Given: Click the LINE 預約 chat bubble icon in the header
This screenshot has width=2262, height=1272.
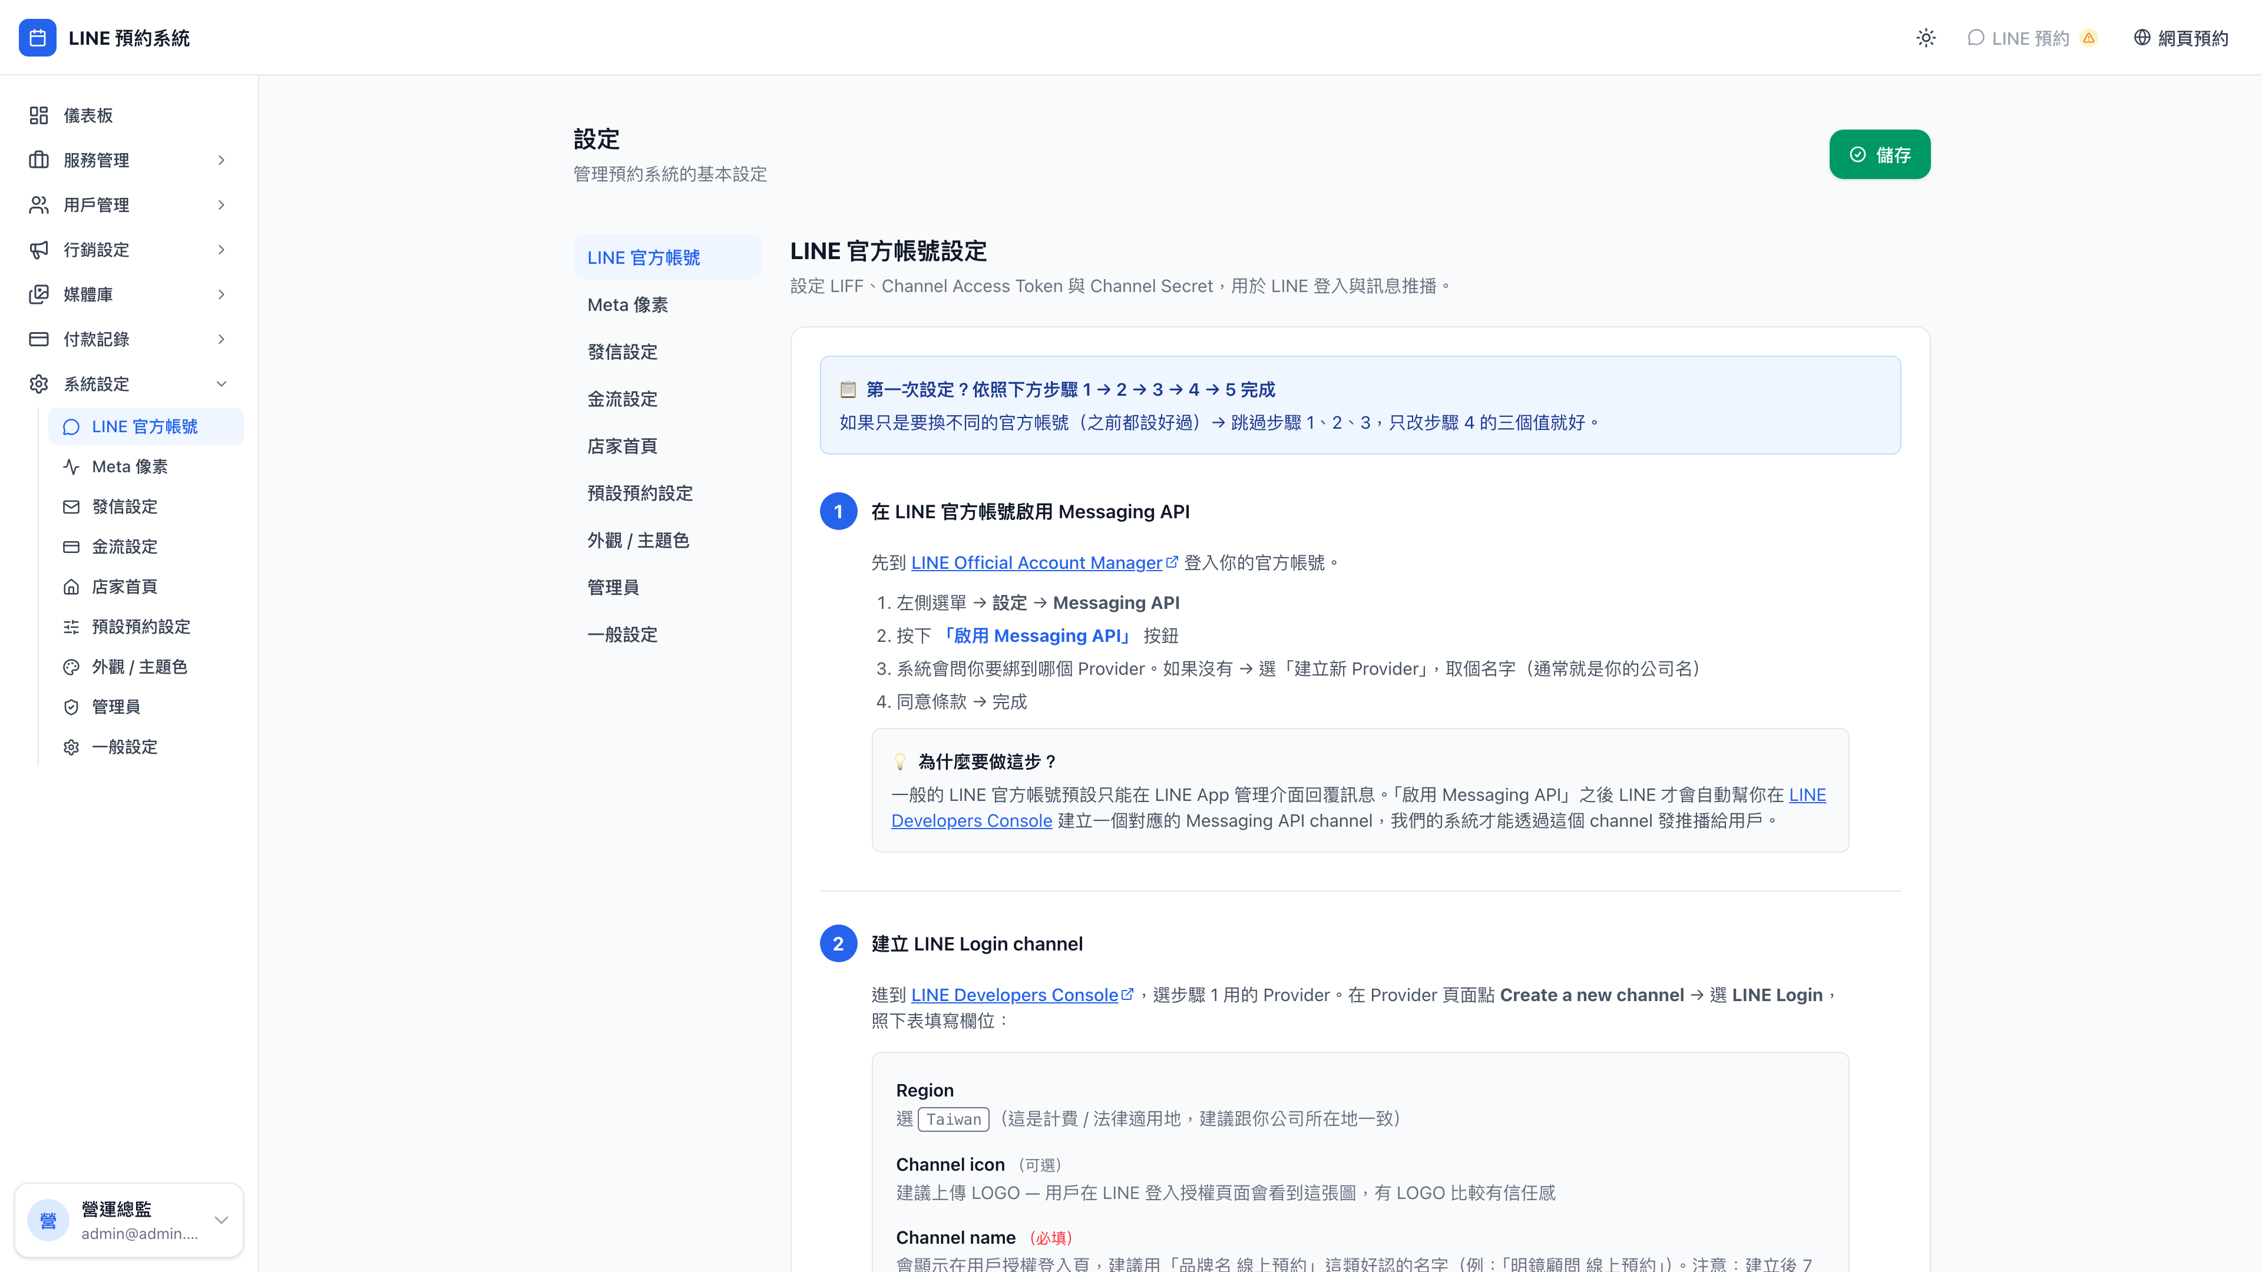Looking at the screenshot, I should click(1976, 38).
